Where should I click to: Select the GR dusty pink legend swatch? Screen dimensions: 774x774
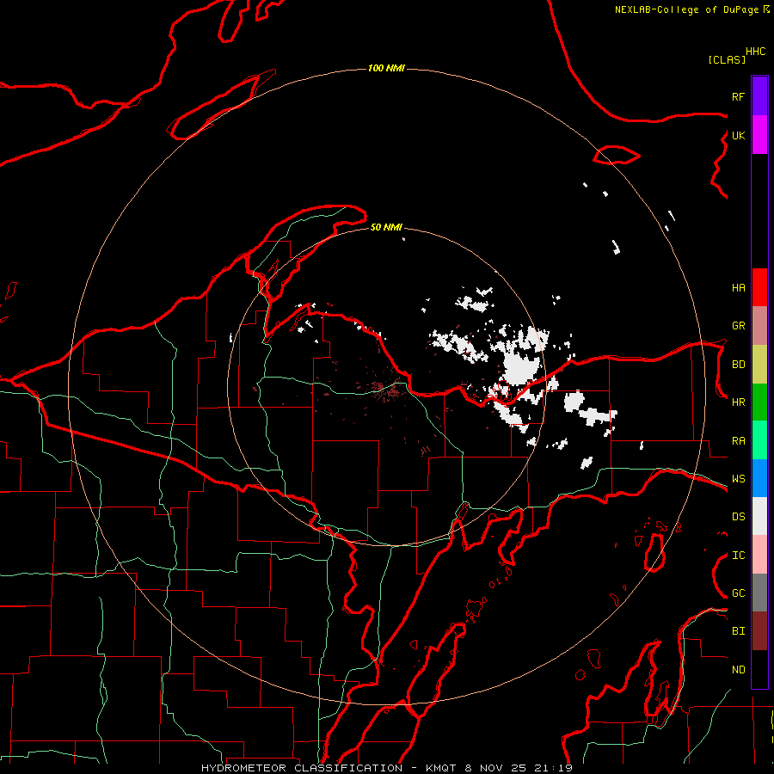pyautogui.click(x=759, y=326)
